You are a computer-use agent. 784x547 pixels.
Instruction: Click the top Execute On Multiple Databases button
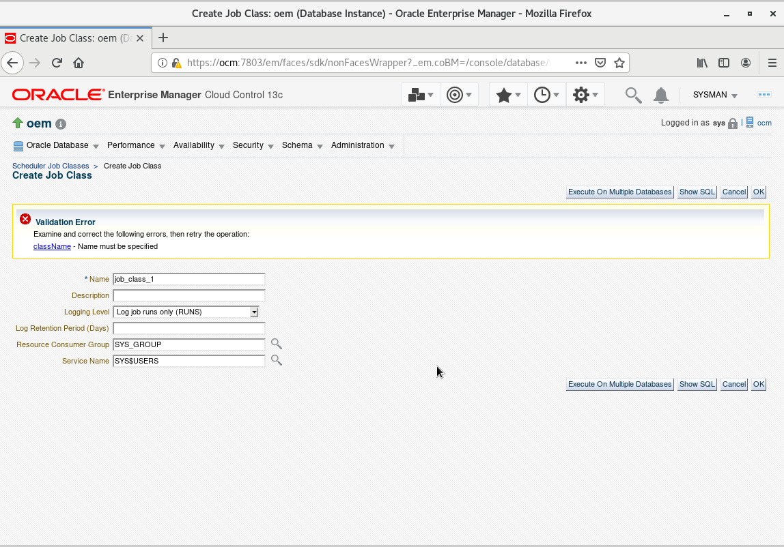(x=620, y=192)
